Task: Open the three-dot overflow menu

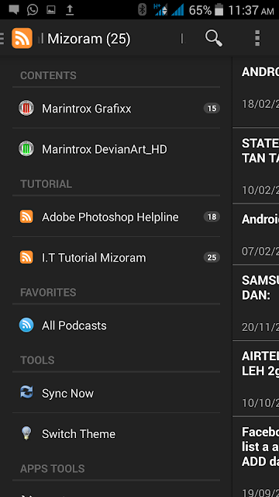Action: tap(257, 38)
